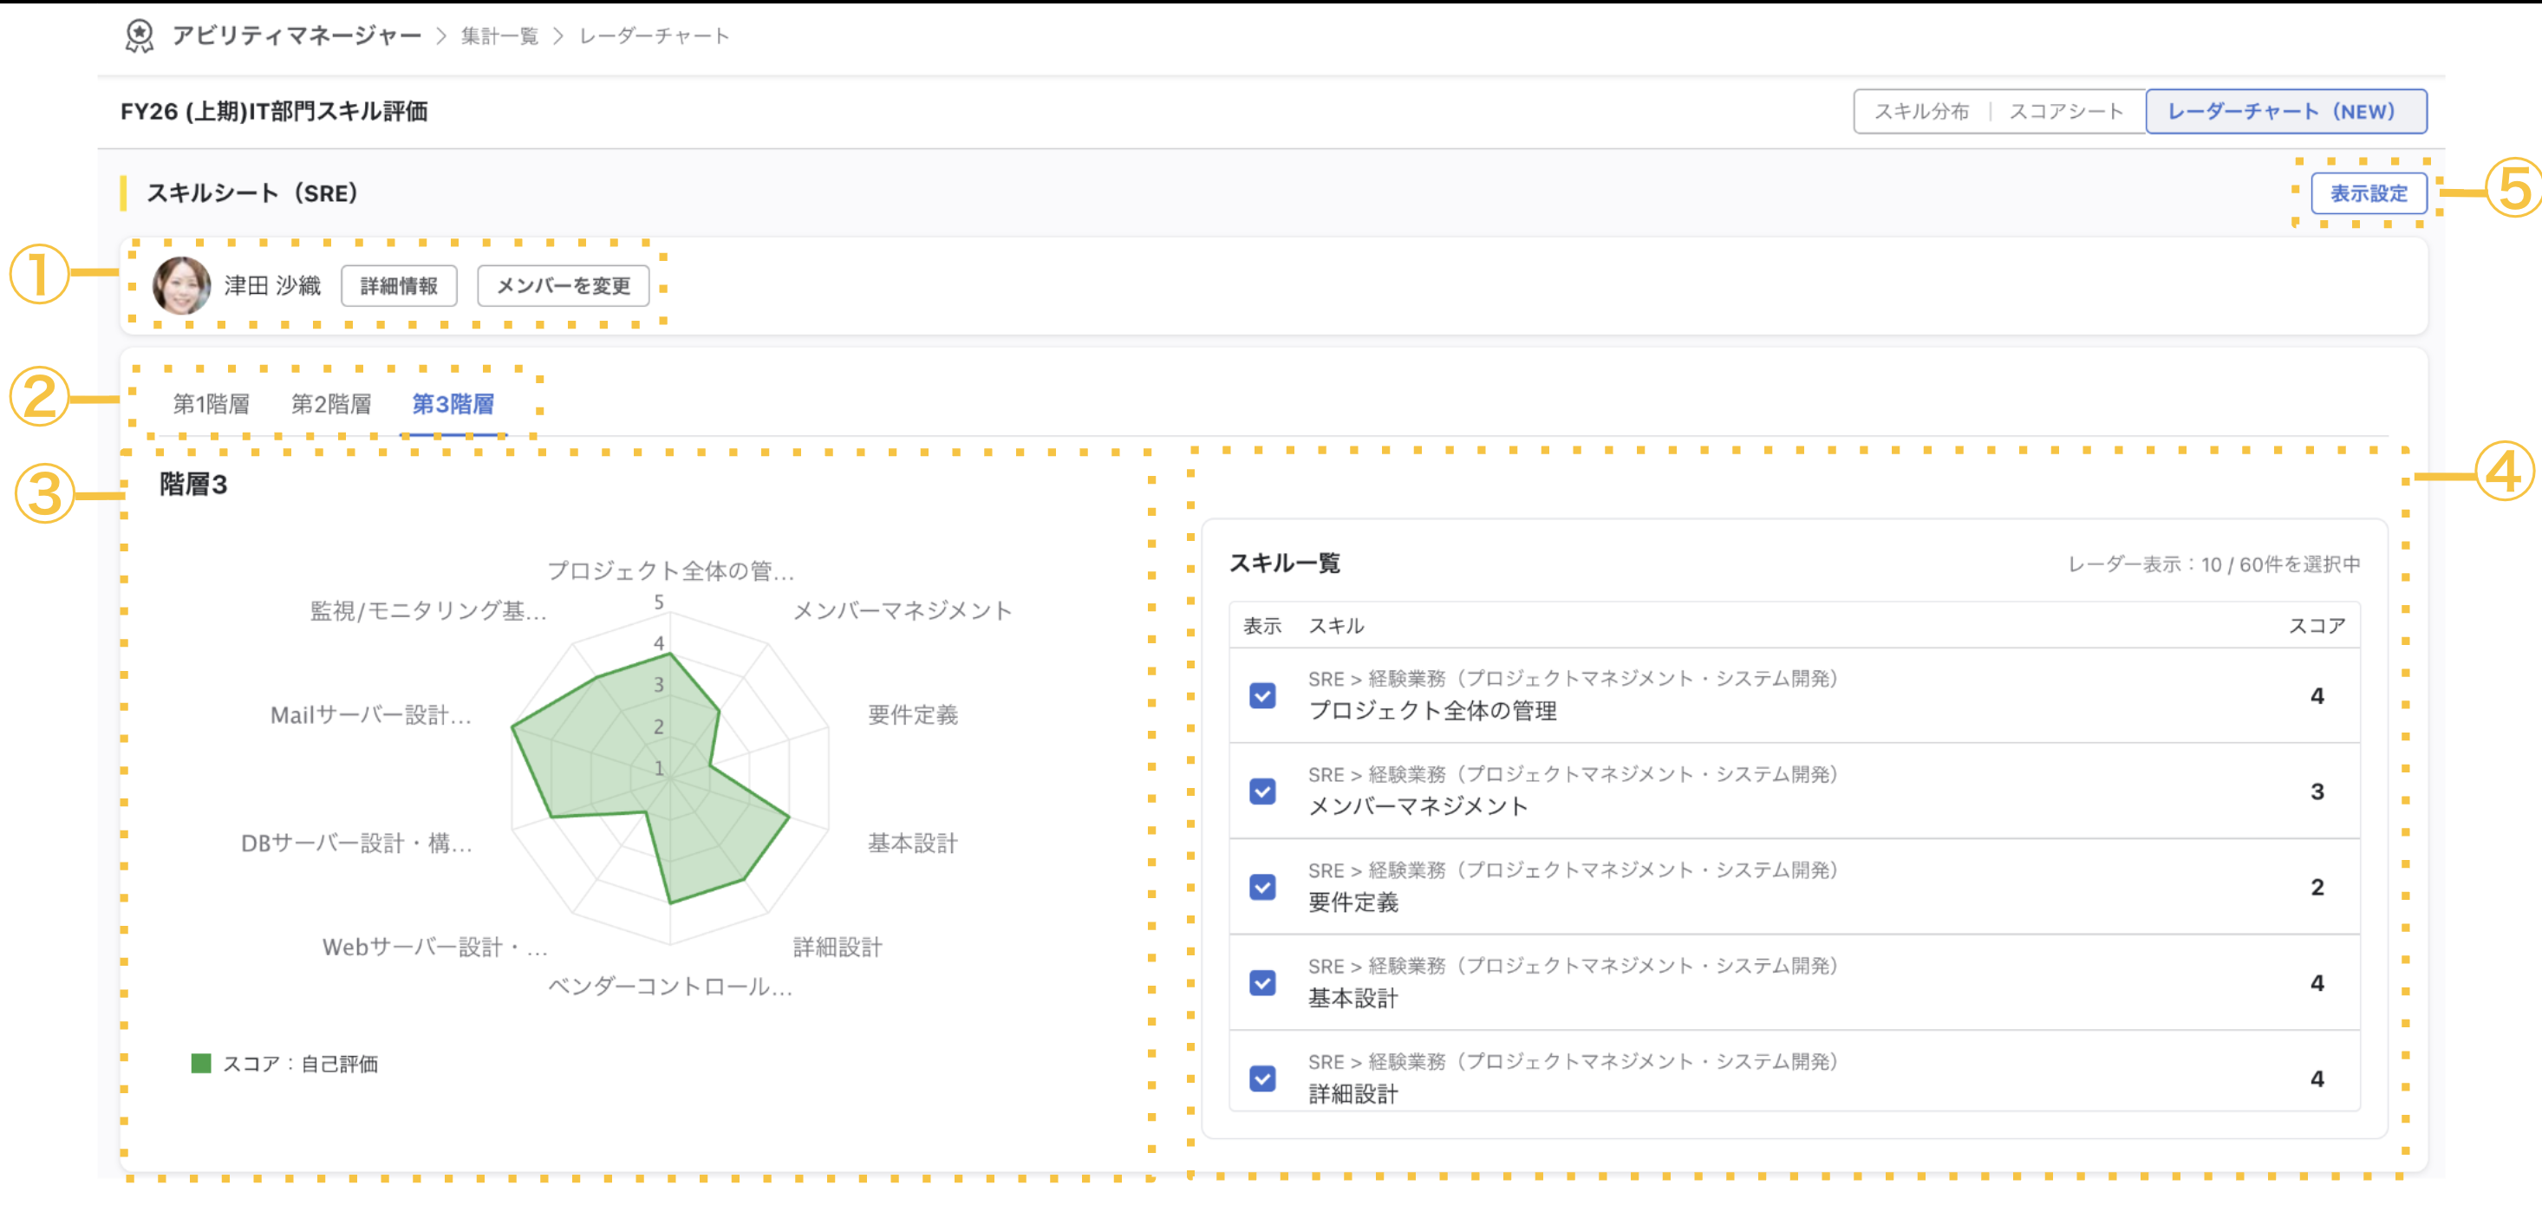This screenshot has height=1205, width=2542.
Task: Click radar label メンバーマネジメント
Action: [x=903, y=611]
